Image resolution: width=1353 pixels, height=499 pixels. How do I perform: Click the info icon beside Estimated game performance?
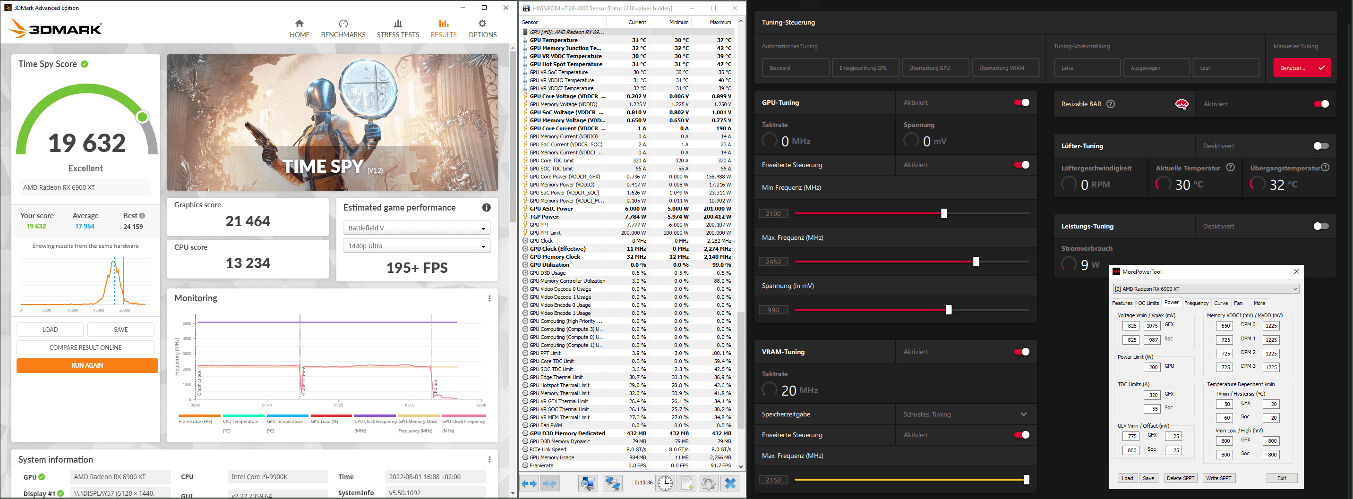pos(487,208)
